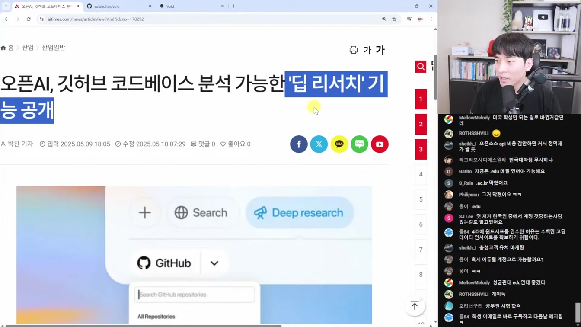Open the 산업 breadcrumb link
The height and width of the screenshot is (327, 581).
(28, 48)
